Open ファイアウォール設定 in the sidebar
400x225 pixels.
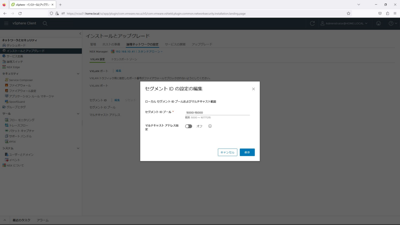22,91
